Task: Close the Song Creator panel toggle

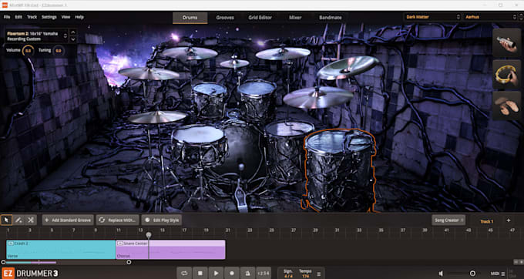Action: [462, 220]
